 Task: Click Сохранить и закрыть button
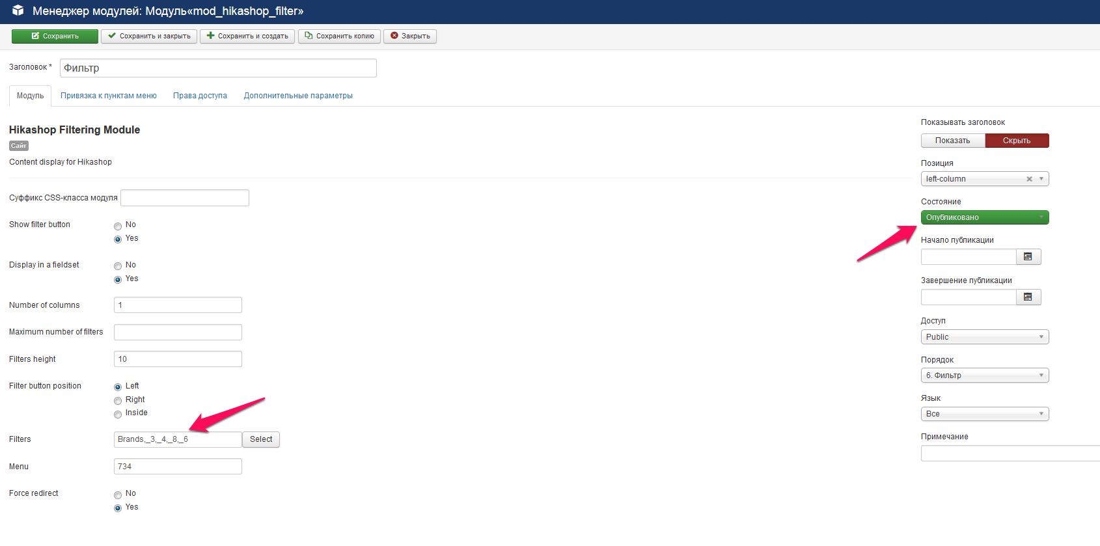pos(149,36)
